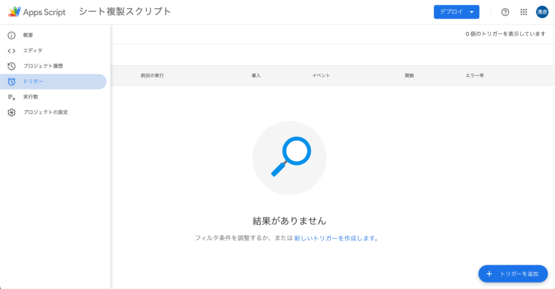
Task: Go to 概要 in the sidebar
Action: point(53,35)
